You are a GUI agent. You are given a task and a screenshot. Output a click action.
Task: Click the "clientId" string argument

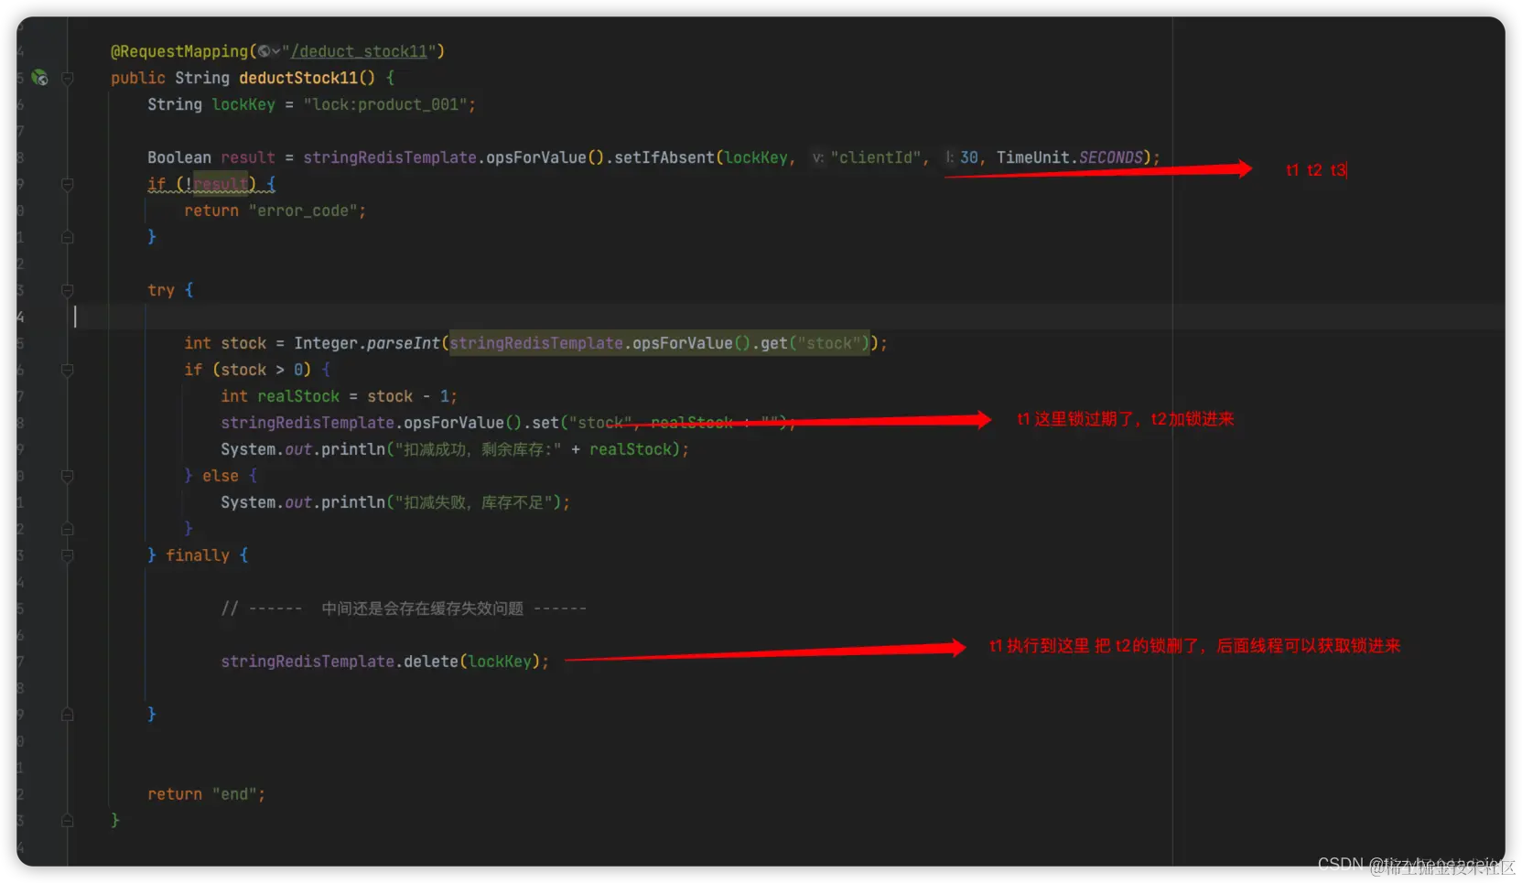pyautogui.click(x=876, y=157)
